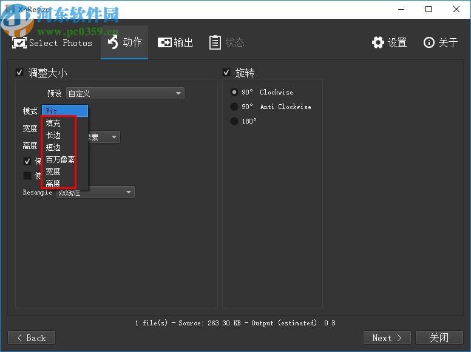Open the Select Photos tab
This screenshot has height=352, width=471.
click(52, 43)
